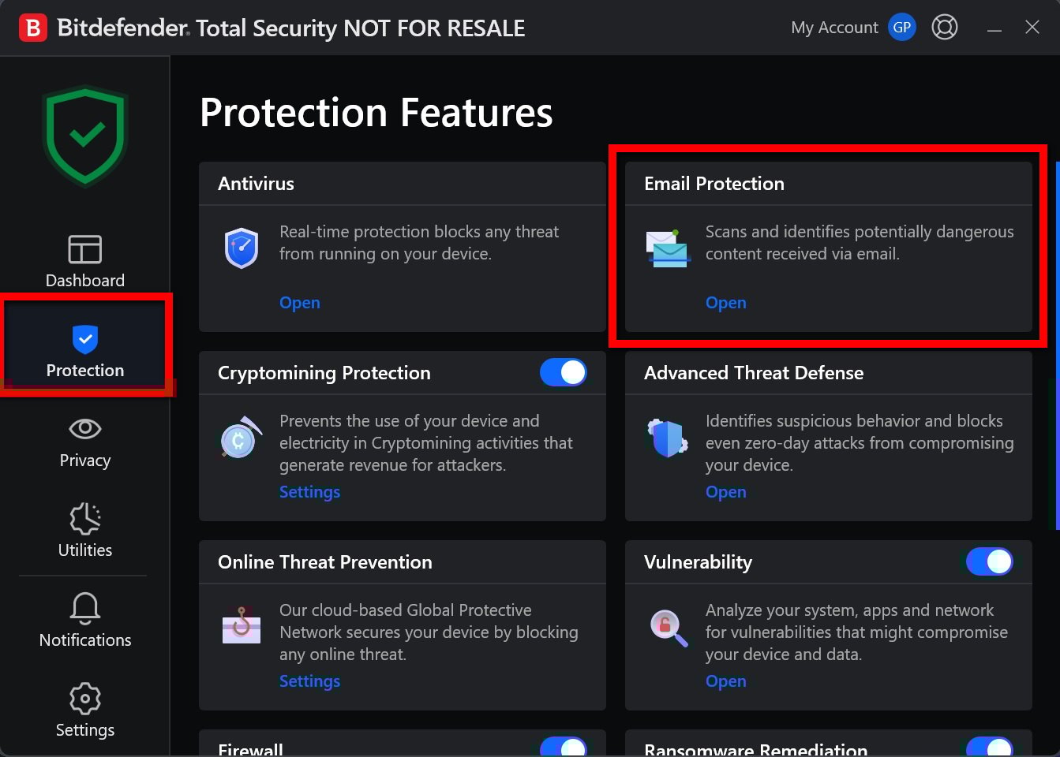Click the Cryptomining Protection pickaxe icon
Viewport: 1060px width, 757px height.
[x=240, y=438]
